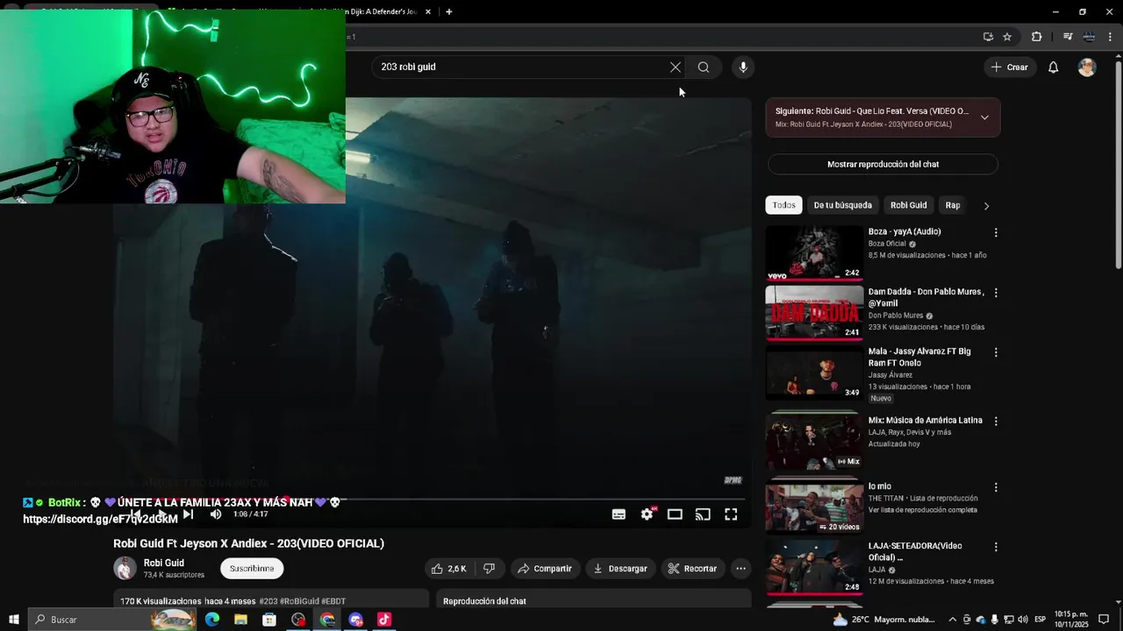Click the magnifier search button
The height and width of the screenshot is (631, 1123).
[x=704, y=67]
